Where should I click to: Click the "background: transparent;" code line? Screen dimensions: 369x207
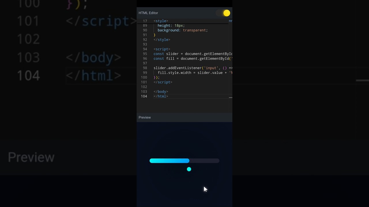(183, 30)
